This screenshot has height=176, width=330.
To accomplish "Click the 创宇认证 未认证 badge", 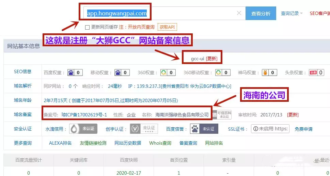I will 144,129.
